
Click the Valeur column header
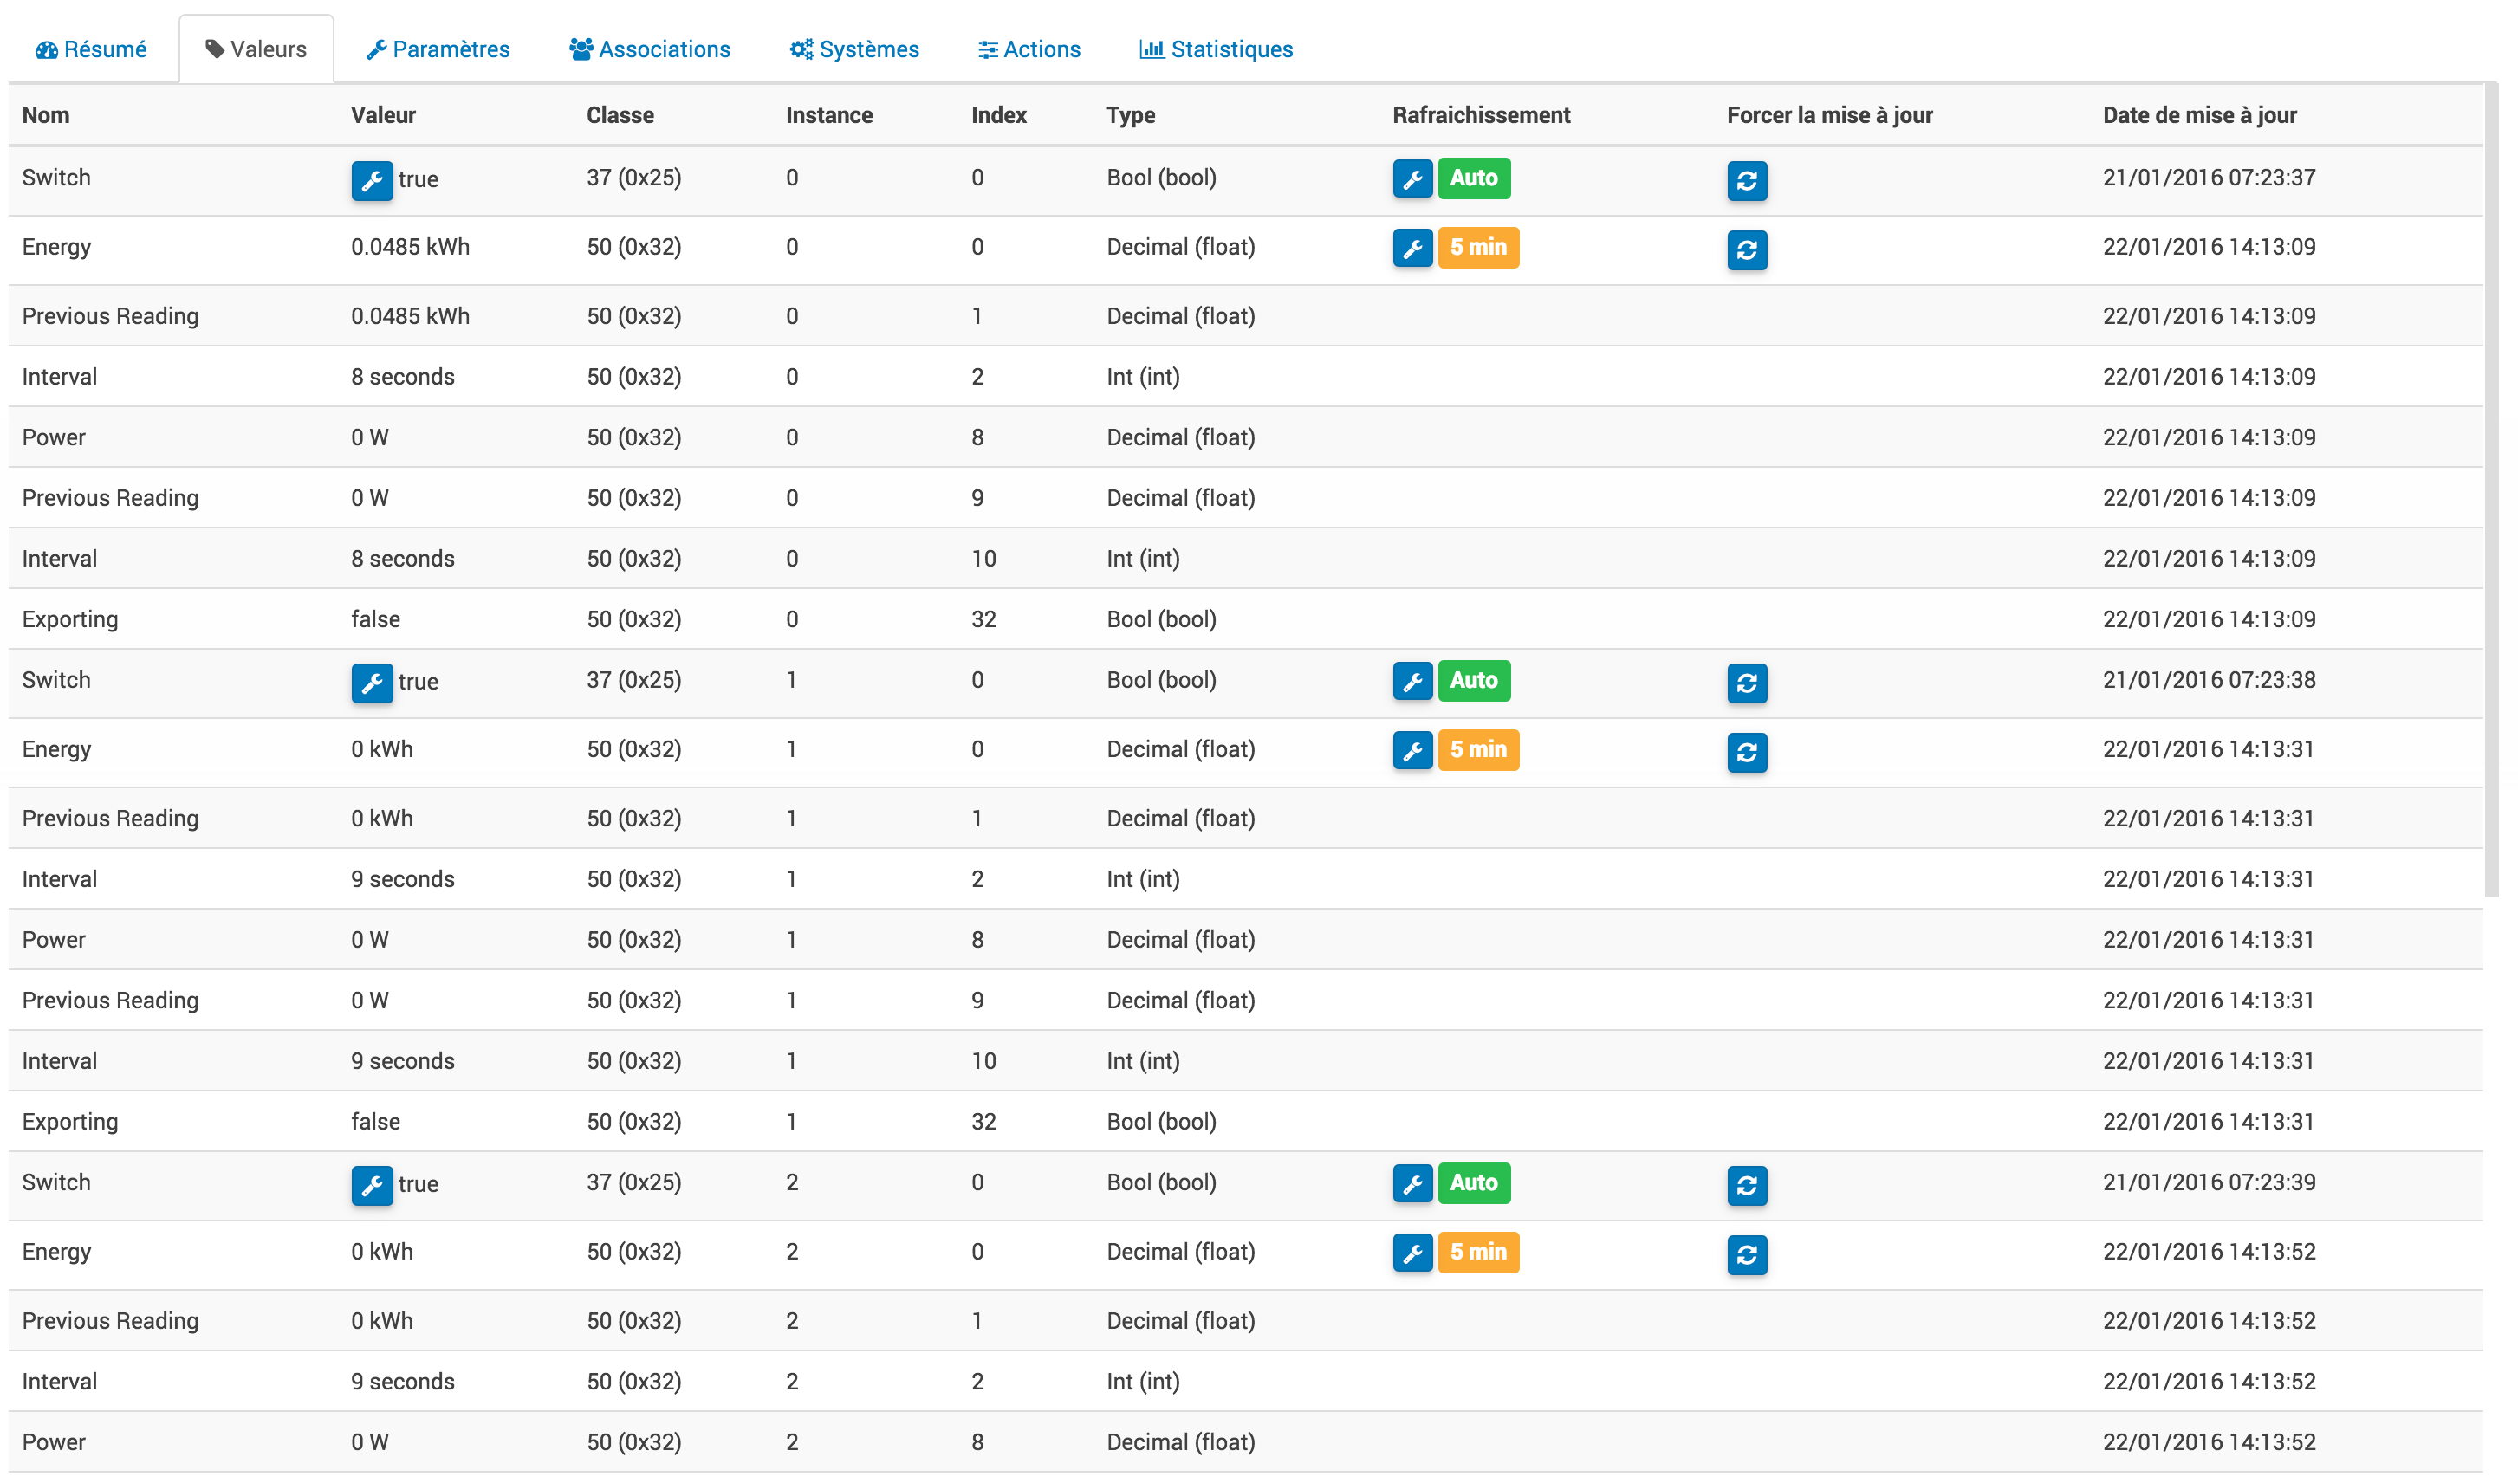click(x=383, y=115)
